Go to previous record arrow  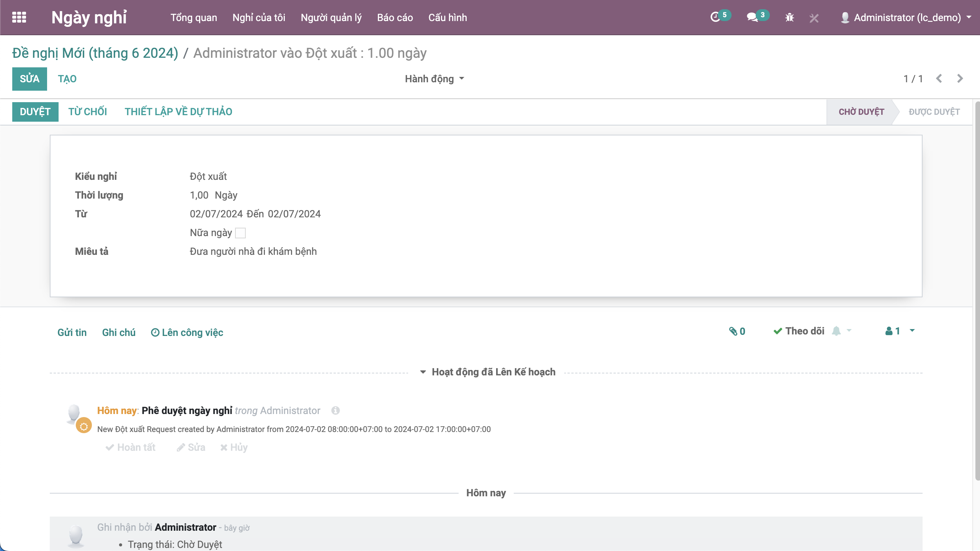939,79
